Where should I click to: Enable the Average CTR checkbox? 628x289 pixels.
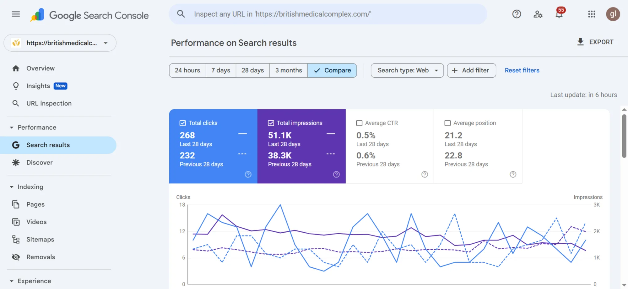coord(359,123)
